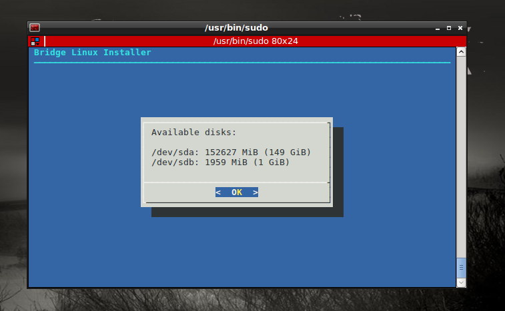505x311 pixels.
Task: Maximize the /usr/bin/sudo window
Action: (449, 28)
